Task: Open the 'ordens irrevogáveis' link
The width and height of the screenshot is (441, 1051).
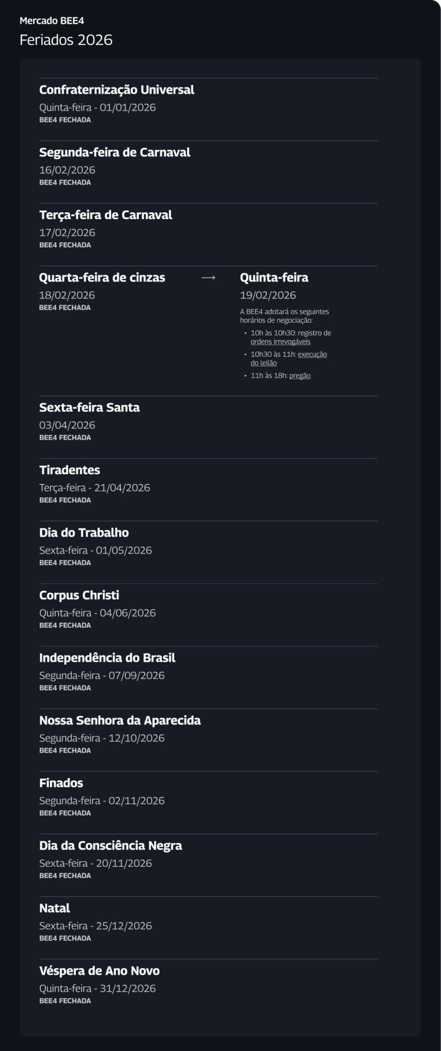Action: [x=280, y=342]
